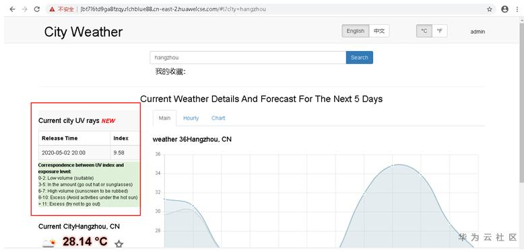
Task: Click the 3-5: In the amount line
Action: [86, 184]
